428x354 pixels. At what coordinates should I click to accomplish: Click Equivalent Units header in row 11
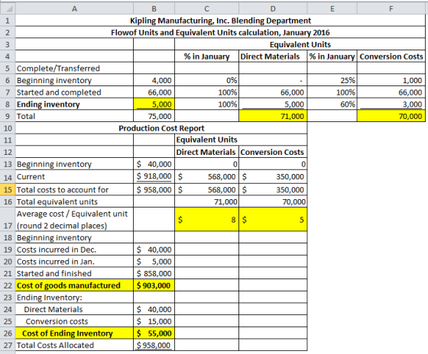pyautogui.click(x=241, y=140)
